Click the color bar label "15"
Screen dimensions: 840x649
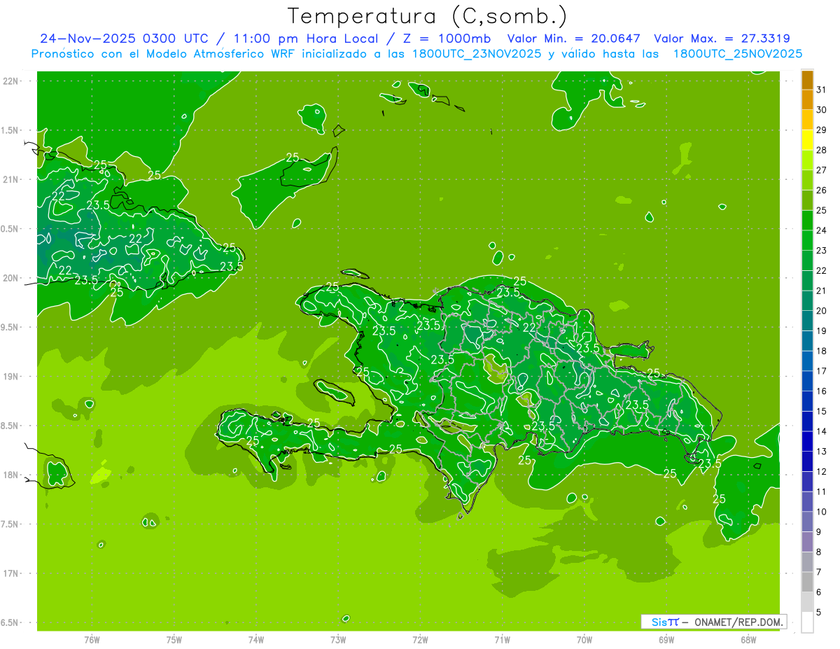coord(821,412)
